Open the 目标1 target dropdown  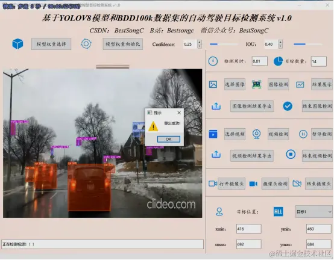coord(314,212)
